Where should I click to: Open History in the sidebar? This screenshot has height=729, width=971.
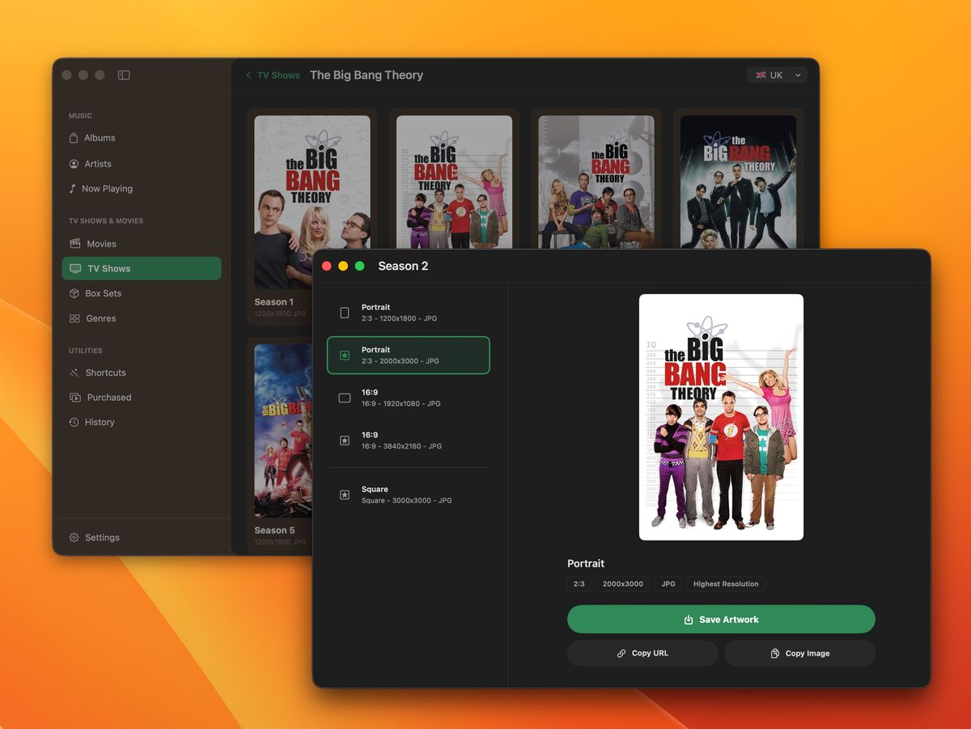pyautogui.click(x=142, y=422)
